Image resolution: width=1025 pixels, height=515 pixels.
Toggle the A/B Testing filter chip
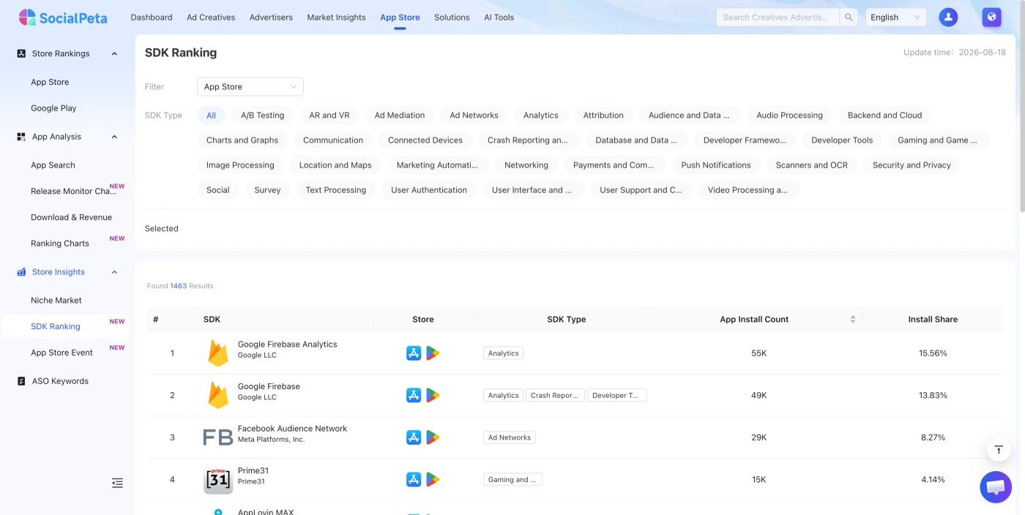pyautogui.click(x=262, y=116)
